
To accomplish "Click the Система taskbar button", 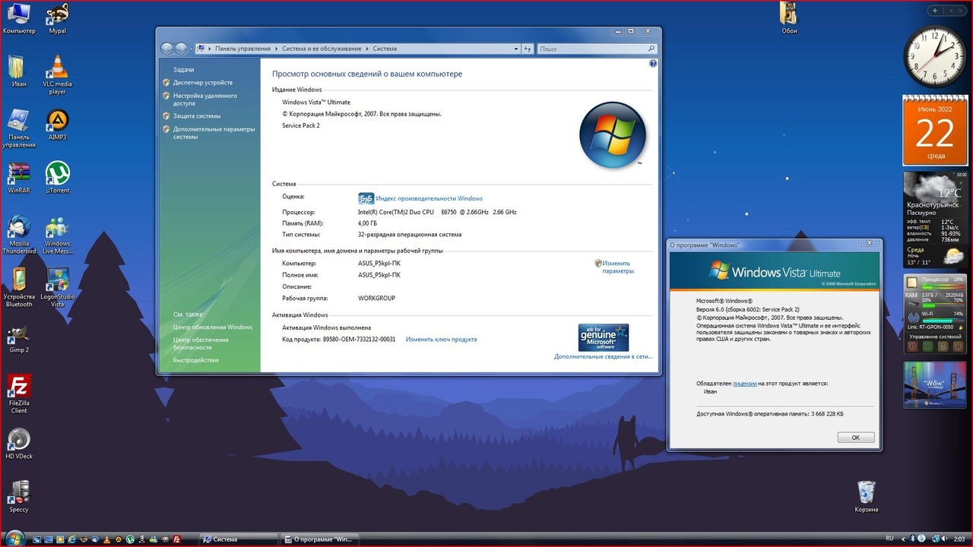I will click(x=239, y=539).
